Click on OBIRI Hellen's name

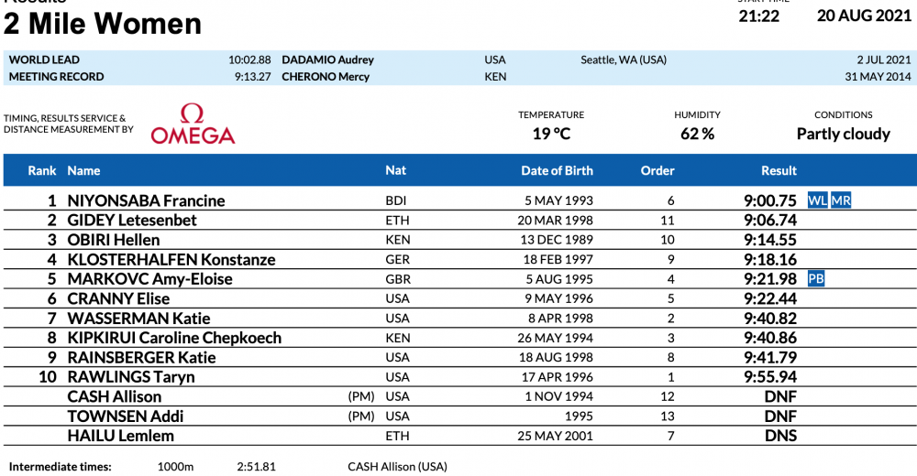(x=114, y=240)
